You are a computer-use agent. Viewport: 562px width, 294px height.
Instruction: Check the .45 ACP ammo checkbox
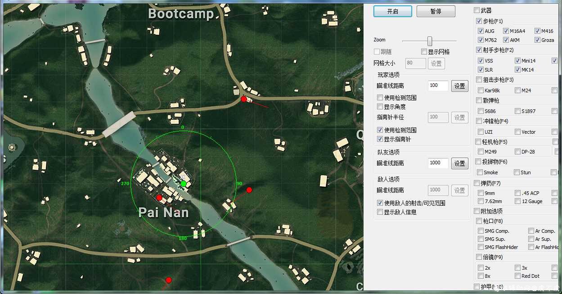(x=517, y=193)
